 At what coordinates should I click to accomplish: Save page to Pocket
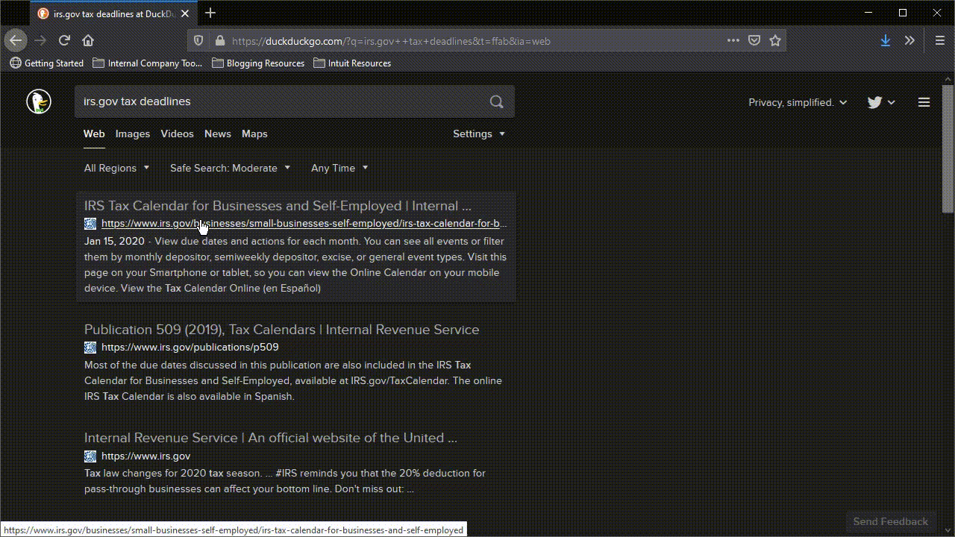pyautogui.click(x=754, y=41)
